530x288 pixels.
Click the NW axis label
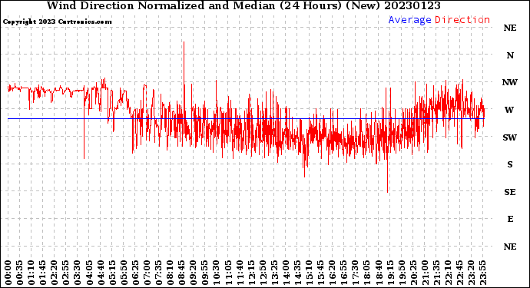(x=510, y=82)
